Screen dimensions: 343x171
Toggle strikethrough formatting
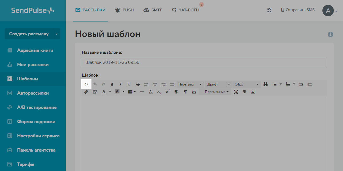[x=138, y=84]
